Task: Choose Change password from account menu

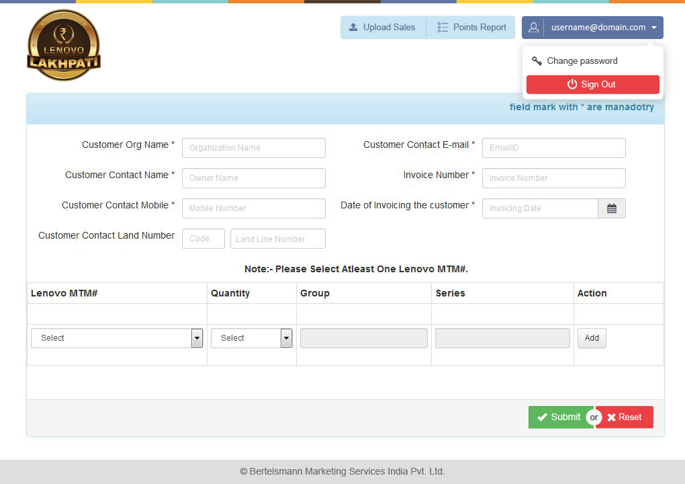Action: click(582, 61)
